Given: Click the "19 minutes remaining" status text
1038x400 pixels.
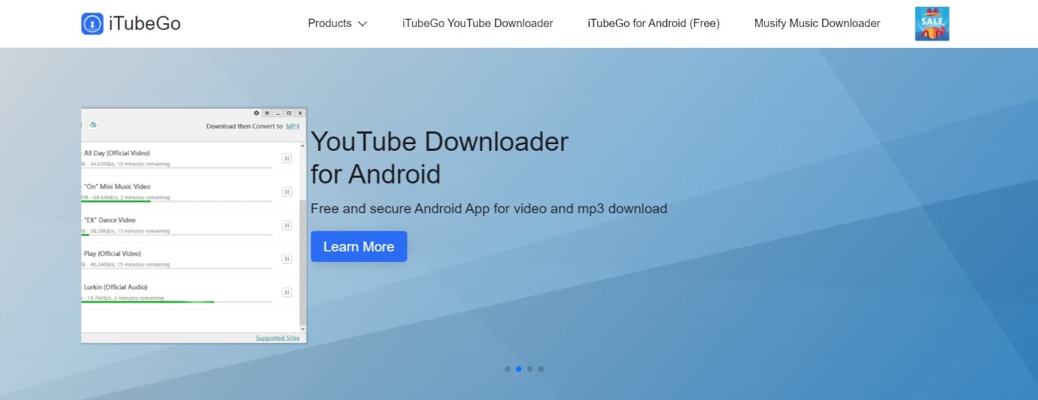Looking at the screenshot, I should point(144,164).
